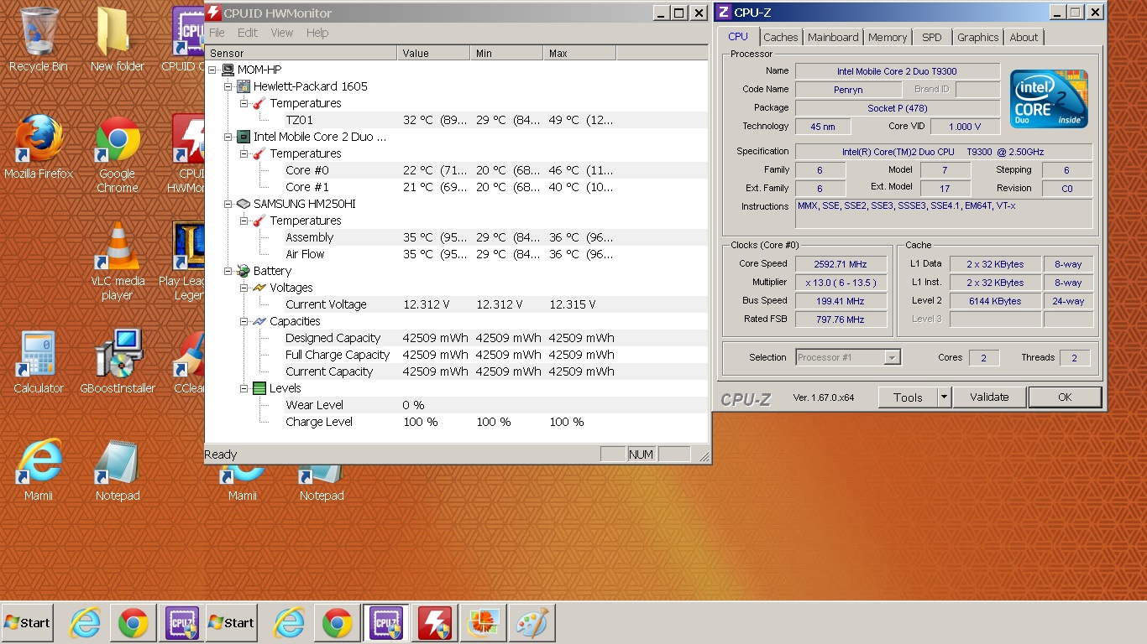Collapse the Levels branch under Battery
1147x644 pixels.
(x=244, y=388)
